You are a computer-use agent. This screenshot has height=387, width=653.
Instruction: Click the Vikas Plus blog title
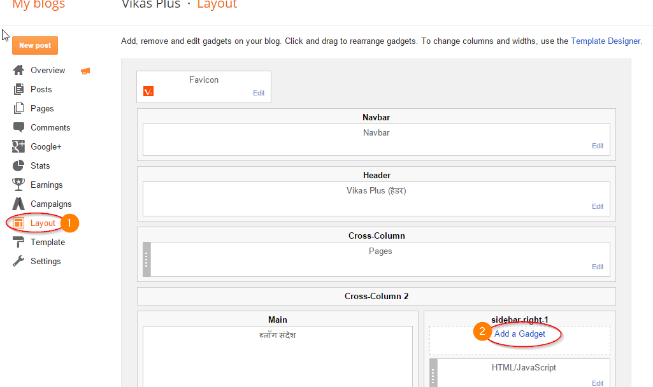pyautogui.click(x=151, y=4)
